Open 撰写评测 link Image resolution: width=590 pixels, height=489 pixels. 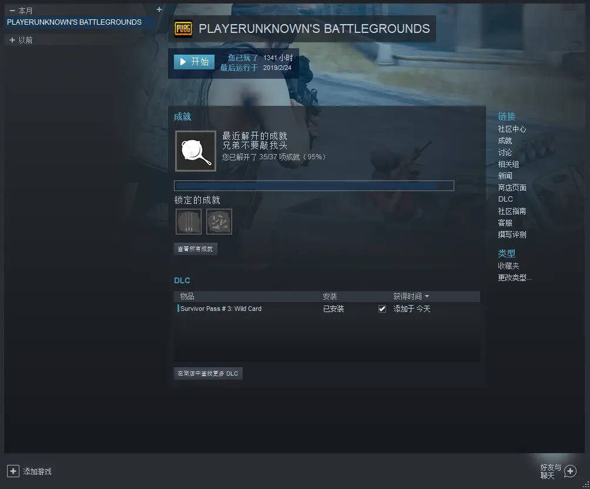pos(512,235)
